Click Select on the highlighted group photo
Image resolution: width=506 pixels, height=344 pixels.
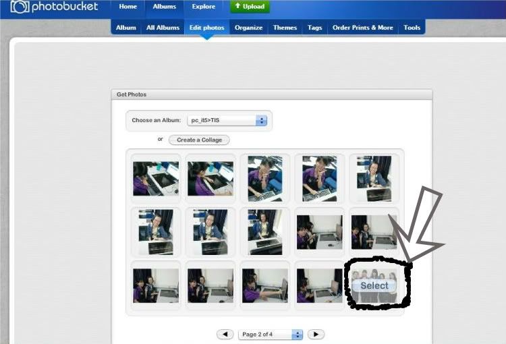pos(374,285)
